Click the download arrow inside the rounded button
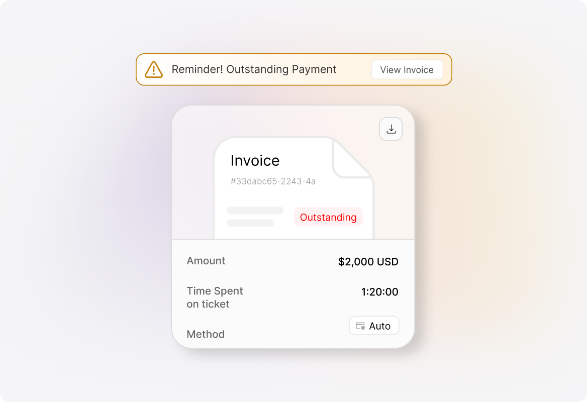587x402 pixels. click(390, 129)
